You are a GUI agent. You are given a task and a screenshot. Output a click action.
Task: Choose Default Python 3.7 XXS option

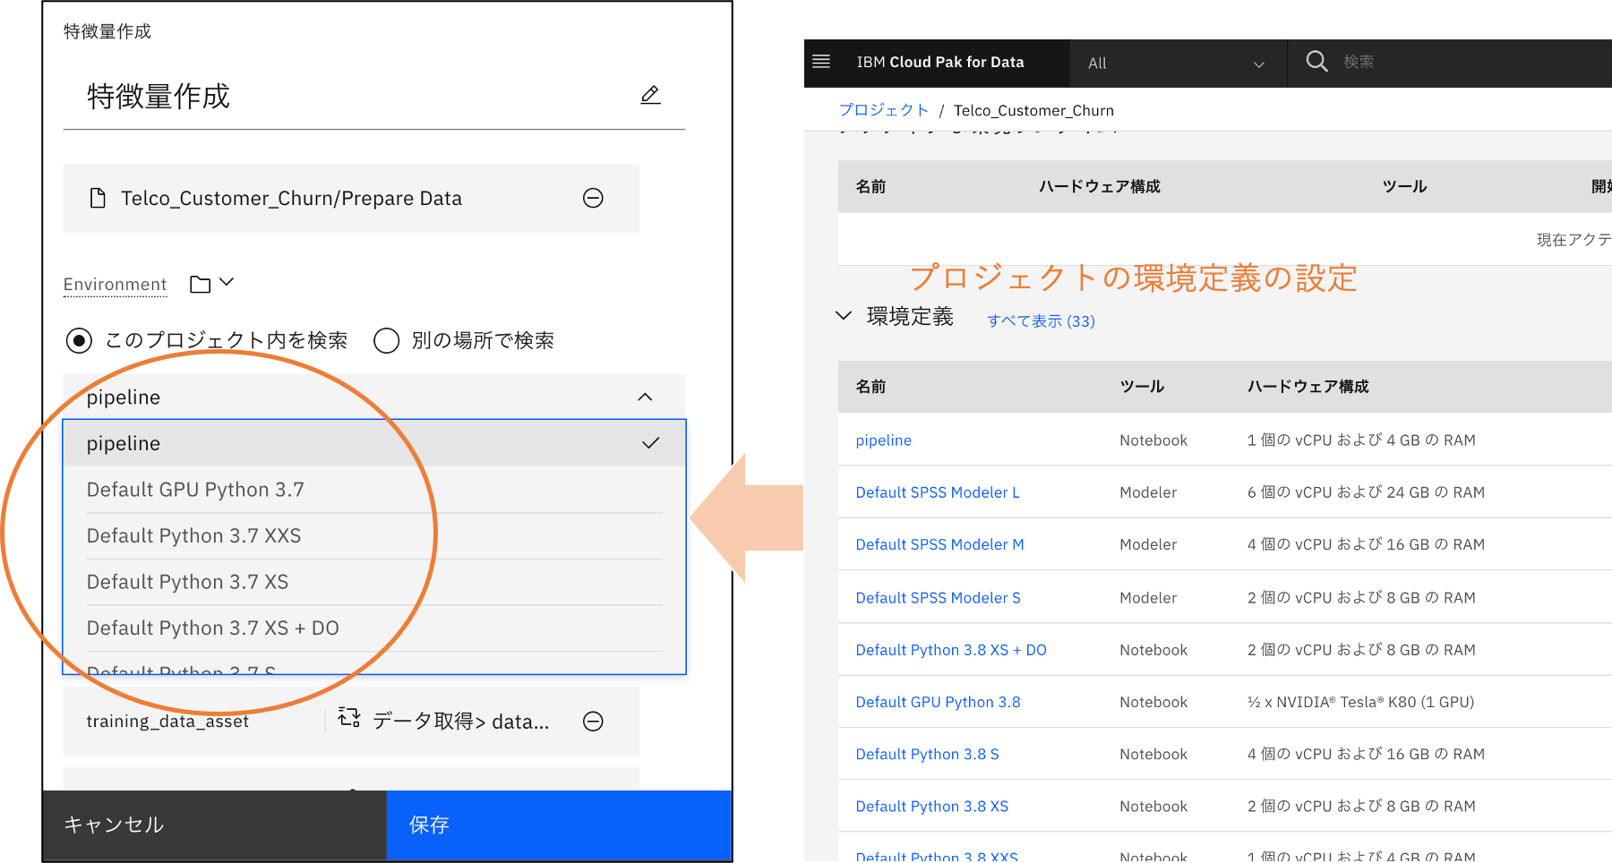pyautogui.click(x=374, y=535)
